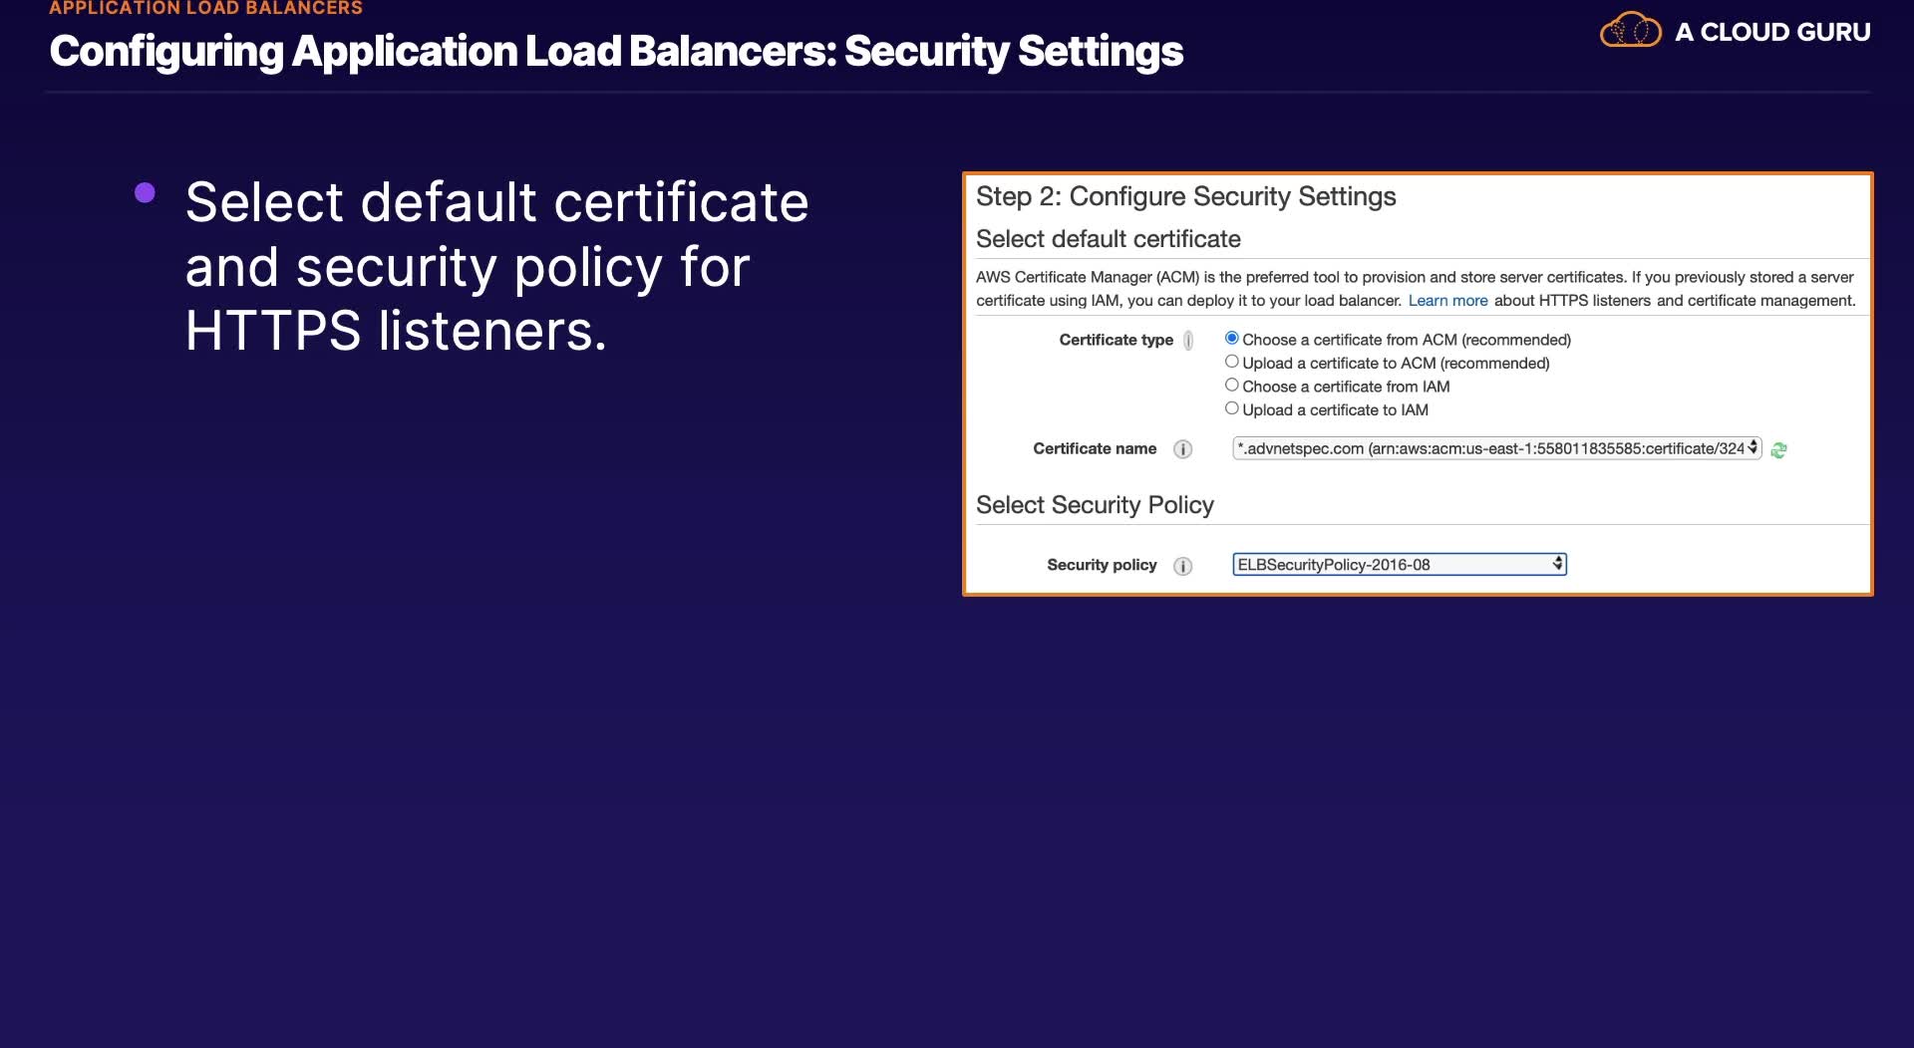Screen dimensions: 1914x1048
Task: Select 'Upload a certificate to IAM' radio
Action: pyautogui.click(x=1232, y=408)
